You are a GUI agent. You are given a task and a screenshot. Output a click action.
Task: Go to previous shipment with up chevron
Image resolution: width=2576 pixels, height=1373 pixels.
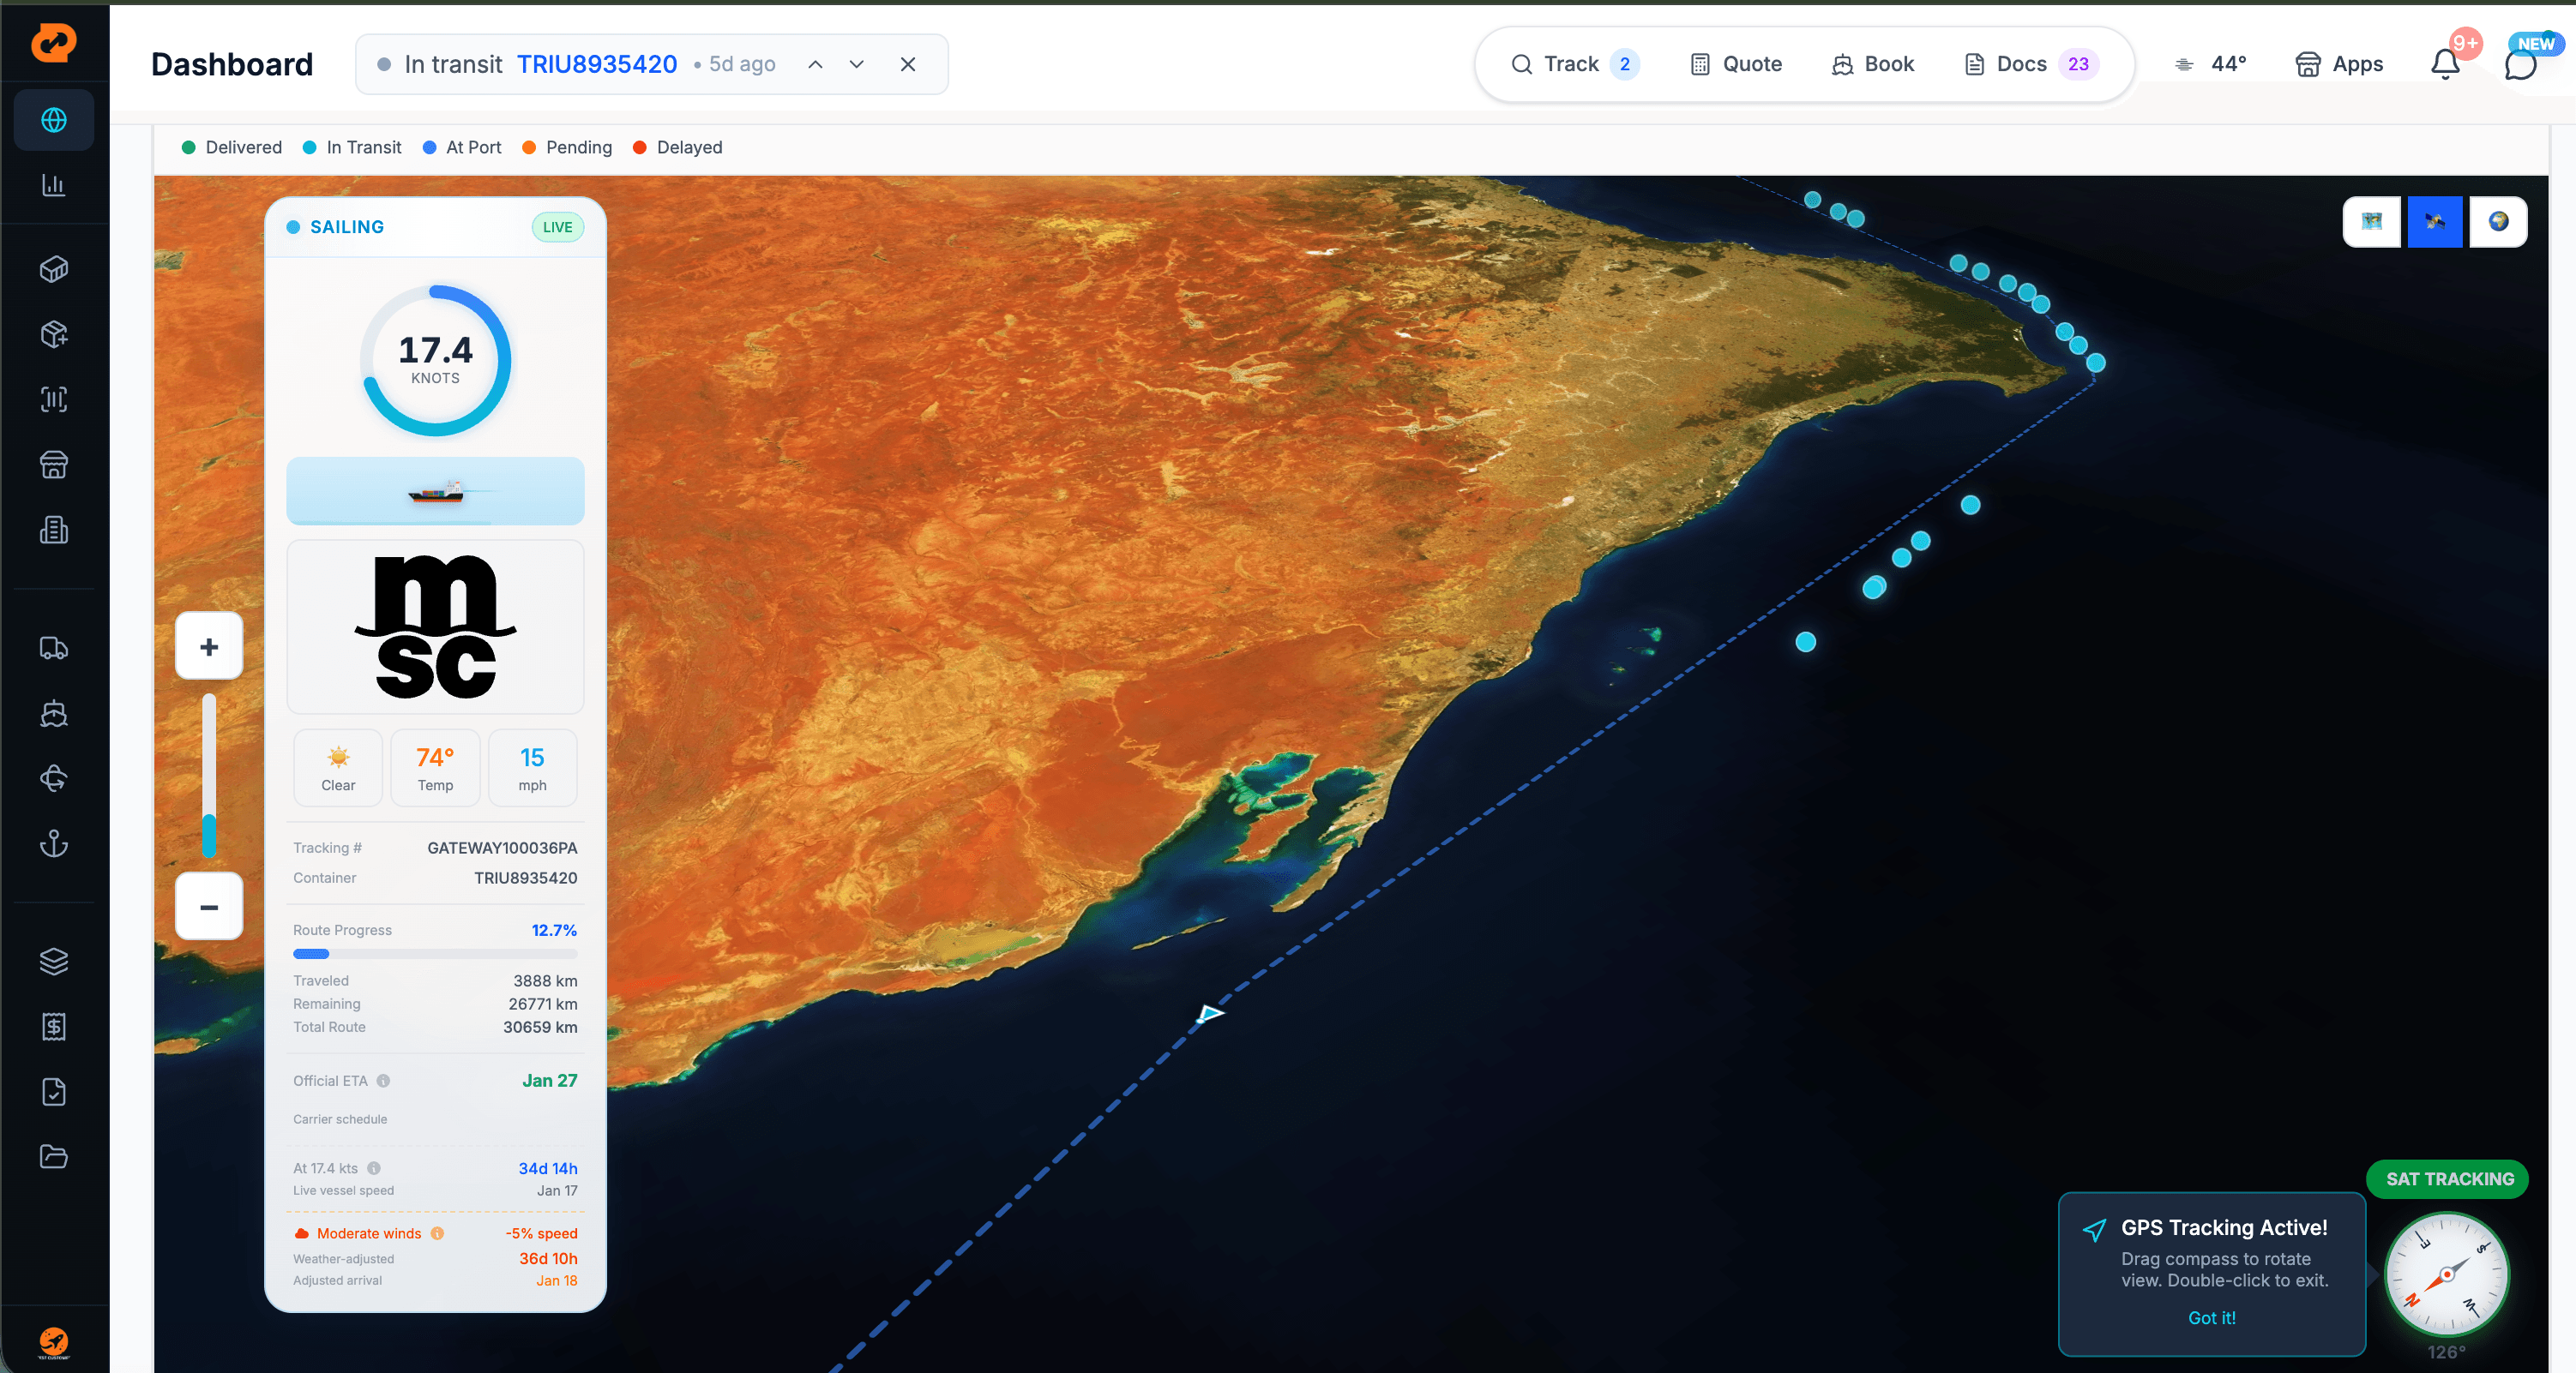(x=815, y=64)
